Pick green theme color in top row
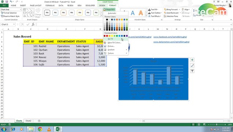Viewport: 233px width, 132px height. [127, 20]
